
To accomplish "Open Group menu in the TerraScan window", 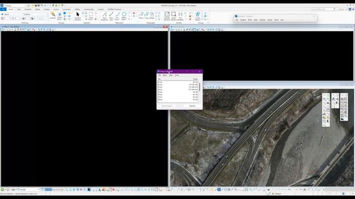I will point(270,20).
